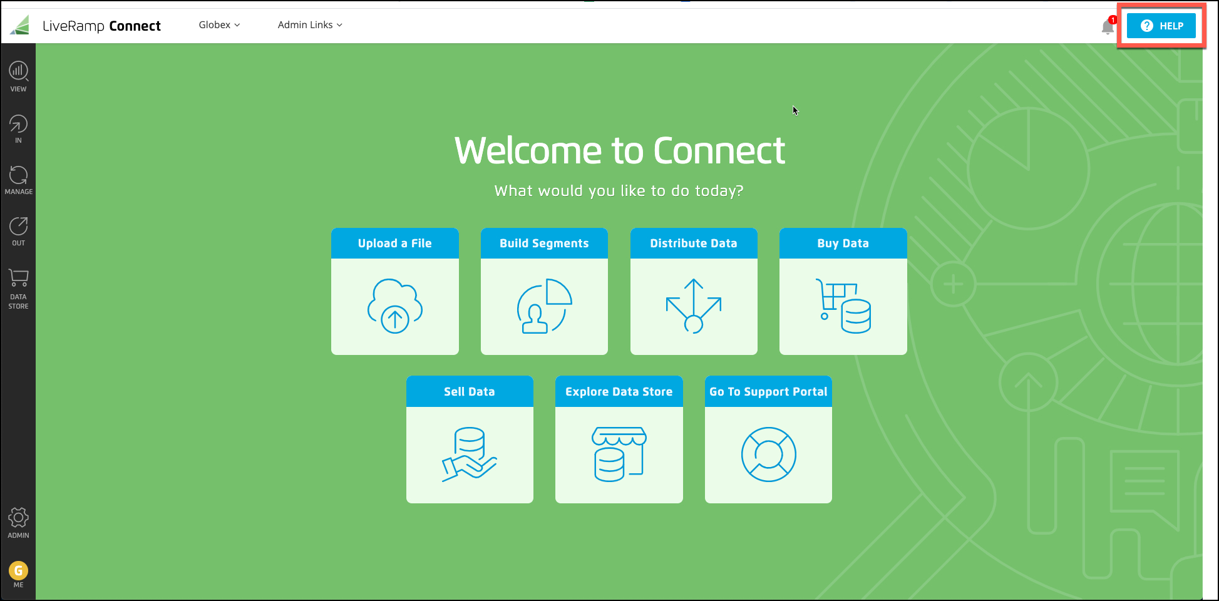The width and height of the screenshot is (1219, 601).
Task: Expand the Admin Links dropdown
Action: point(310,25)
